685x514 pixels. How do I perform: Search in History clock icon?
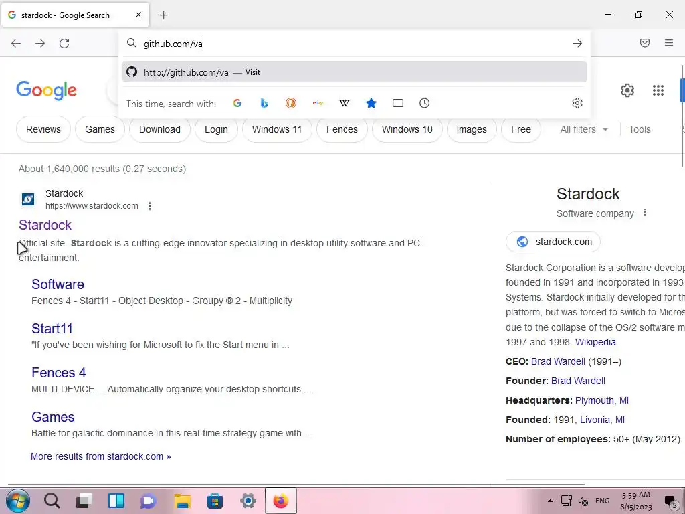(x=424, y=103)
